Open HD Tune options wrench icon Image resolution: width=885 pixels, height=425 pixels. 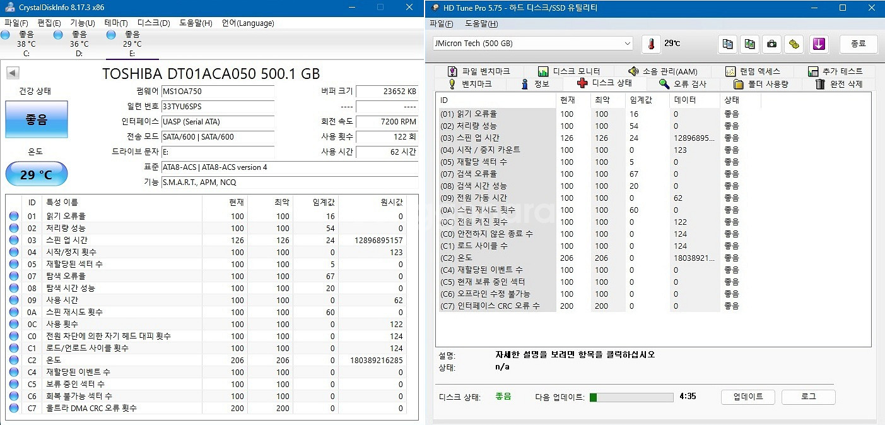coord(794,44)
